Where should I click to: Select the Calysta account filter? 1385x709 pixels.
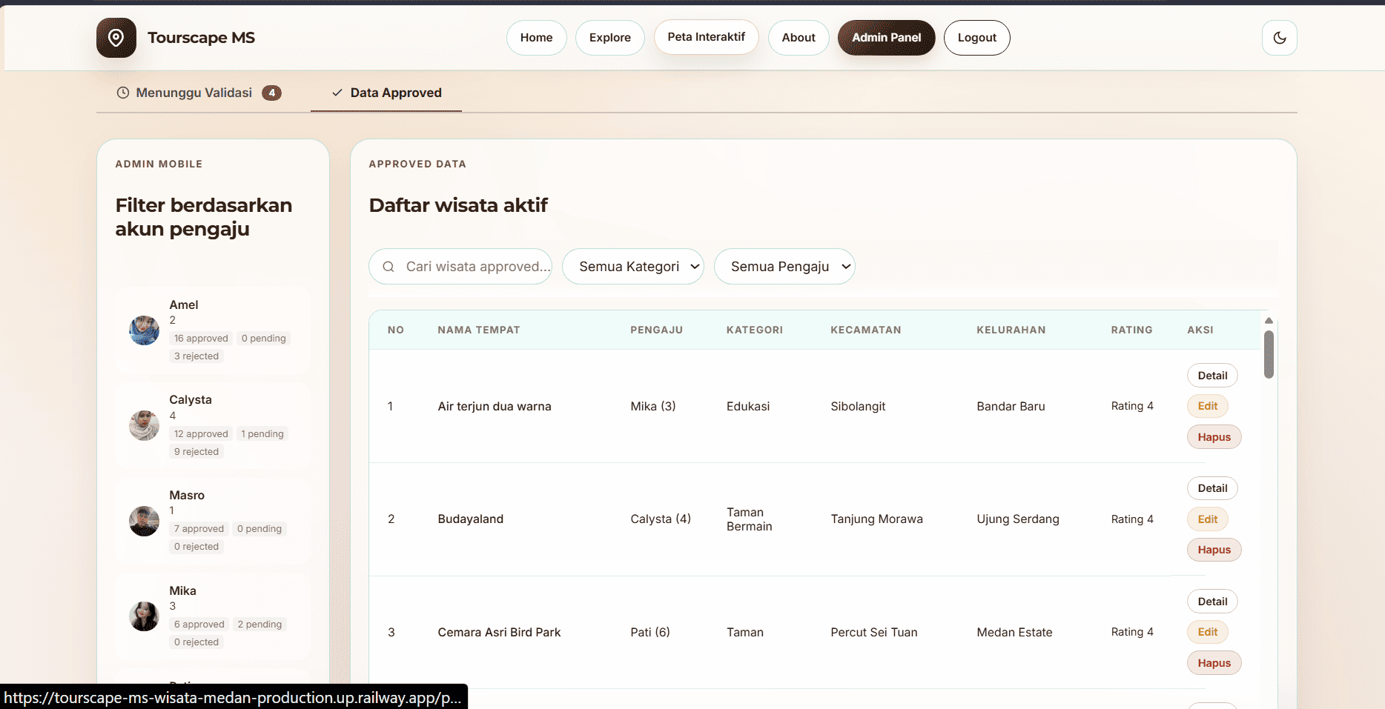(x=214, y=426)
